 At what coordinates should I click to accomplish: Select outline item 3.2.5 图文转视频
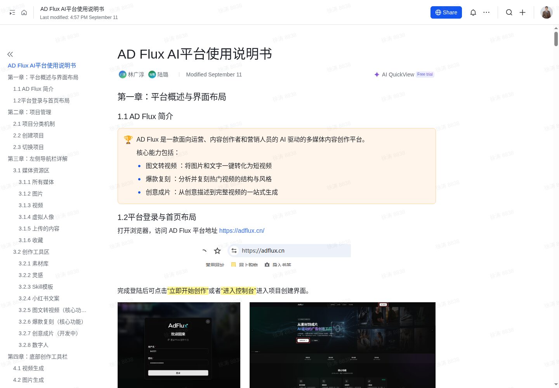(x=52, y=310)
